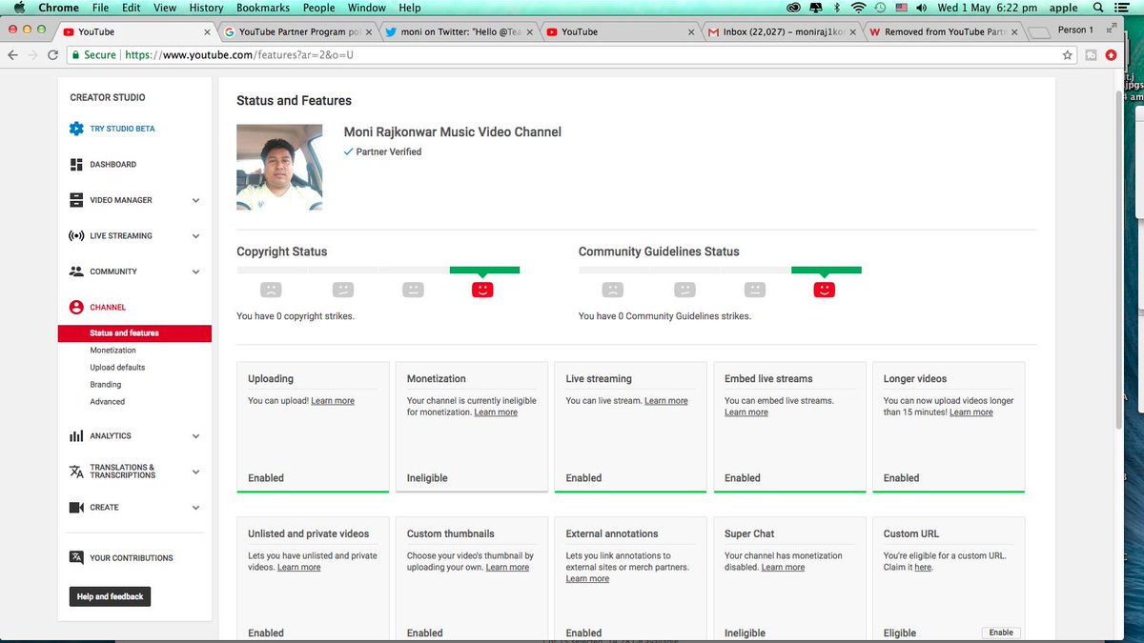The width and height of the screenshot is (1144, 643).
Task: Click the Dashboard icon in sidebar
Action: click(76, 165)
